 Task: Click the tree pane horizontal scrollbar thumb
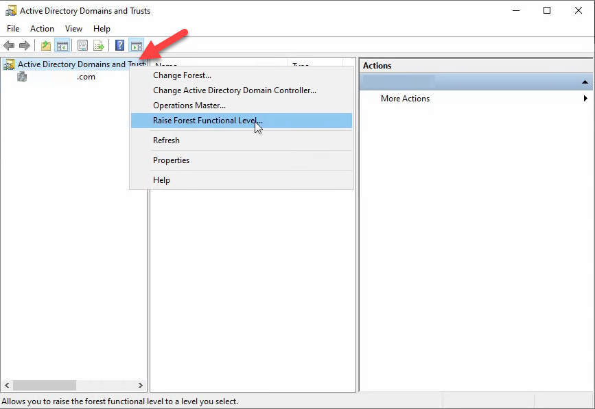click(45, 386)
